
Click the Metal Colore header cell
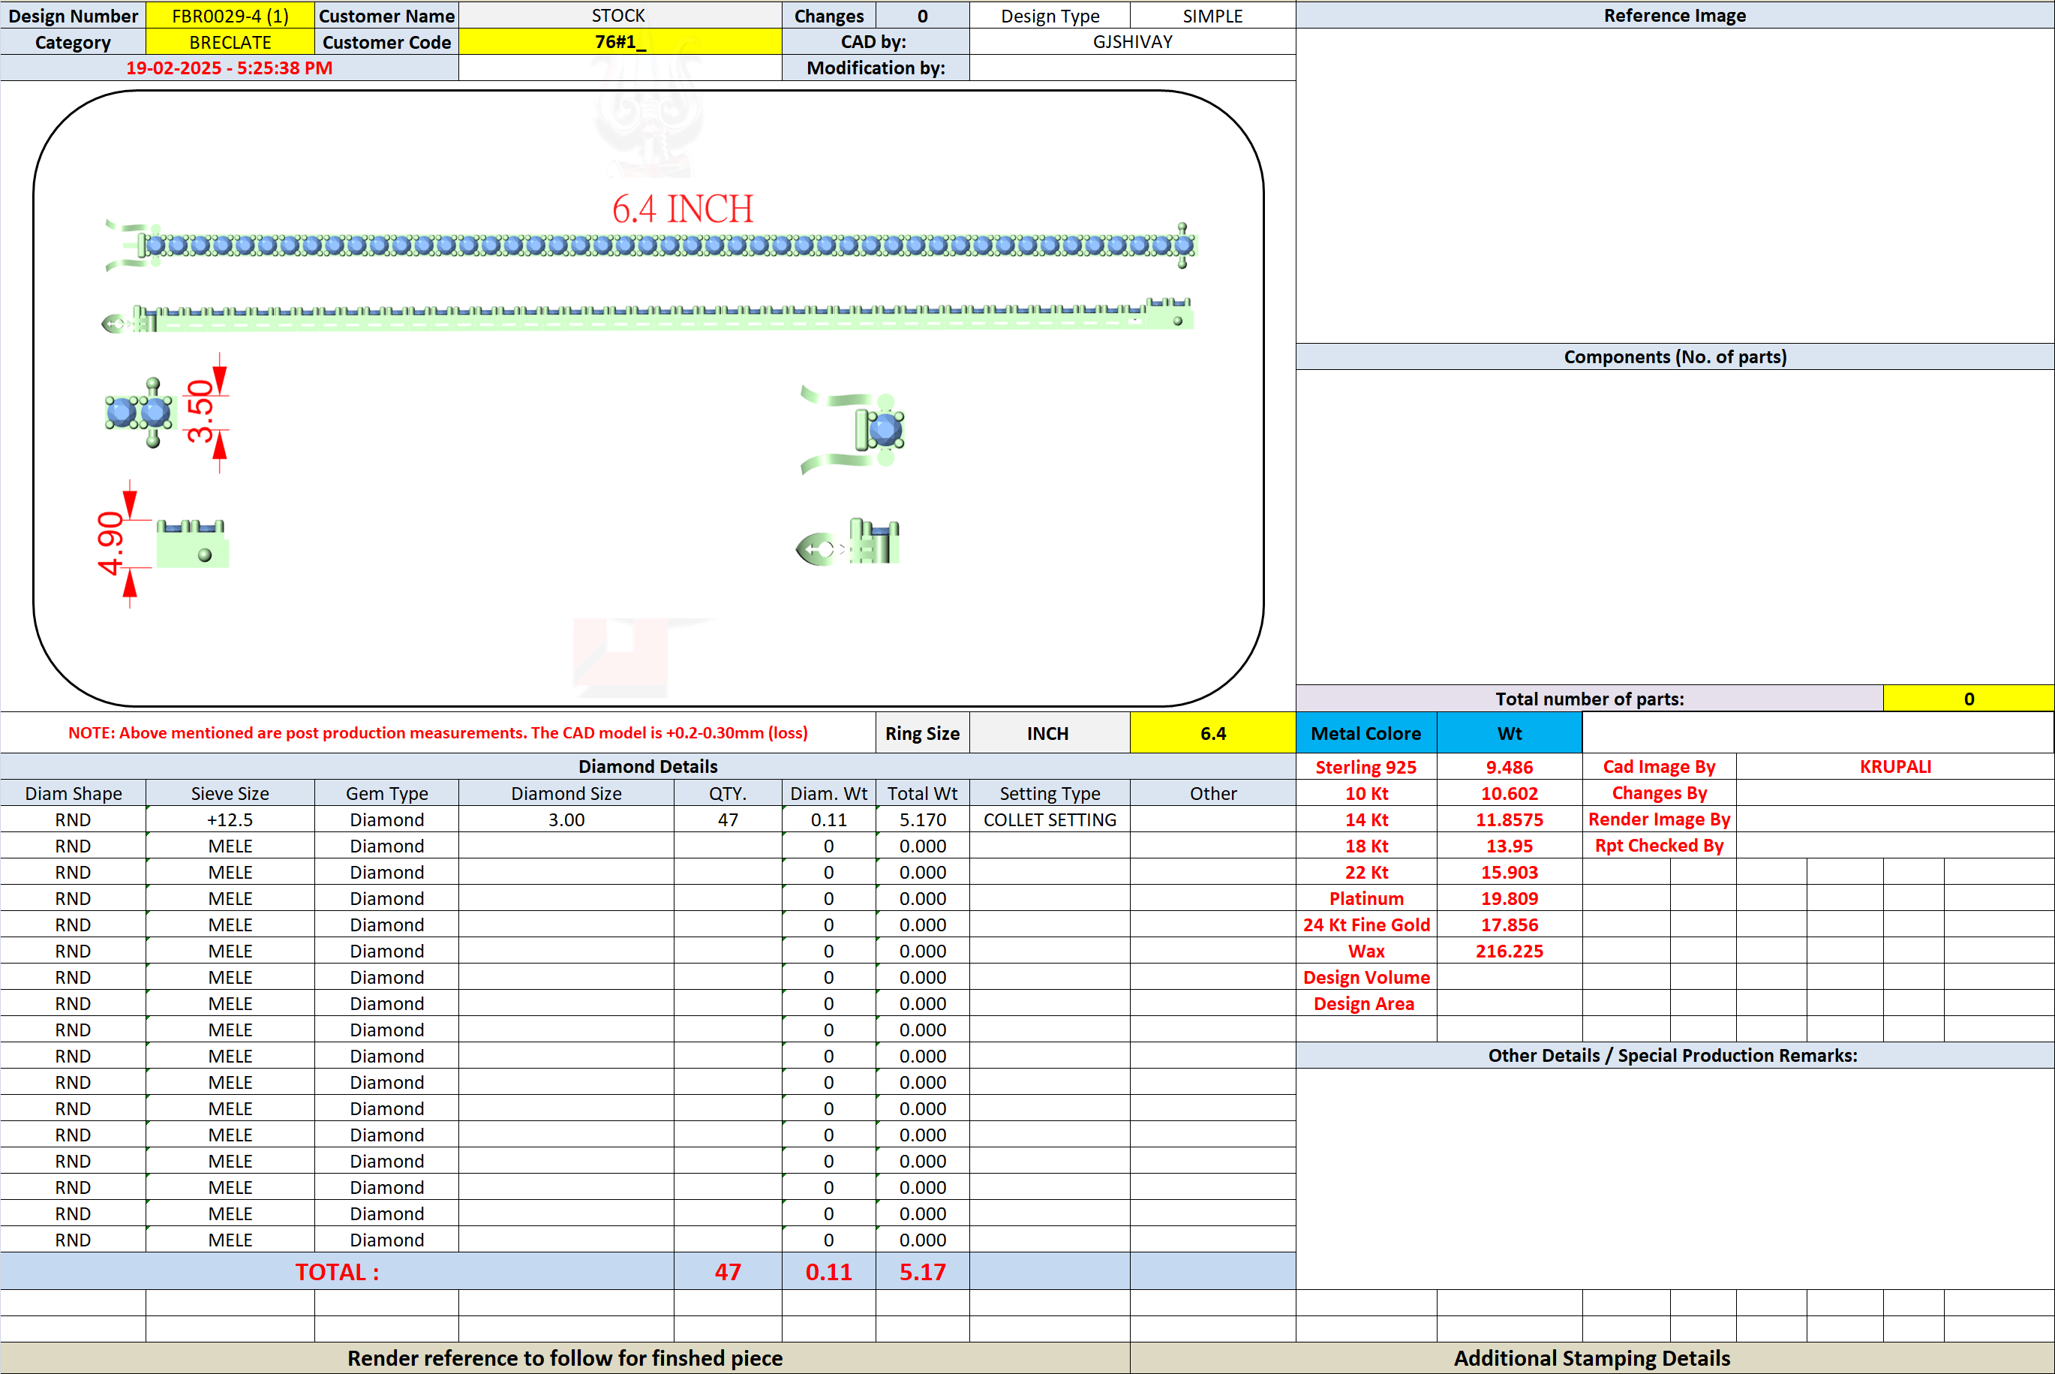point(1365,733)
